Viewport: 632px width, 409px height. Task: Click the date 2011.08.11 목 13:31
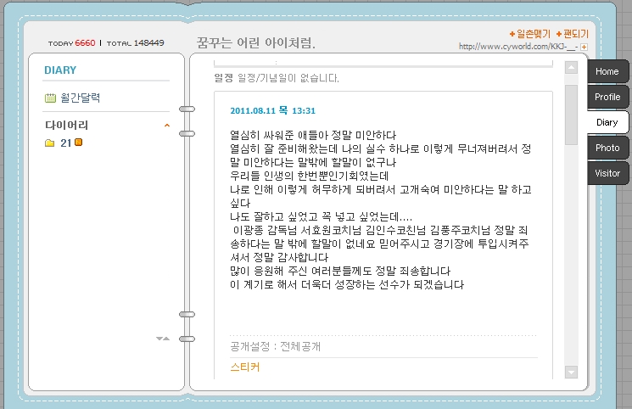[x=273, y=110]
